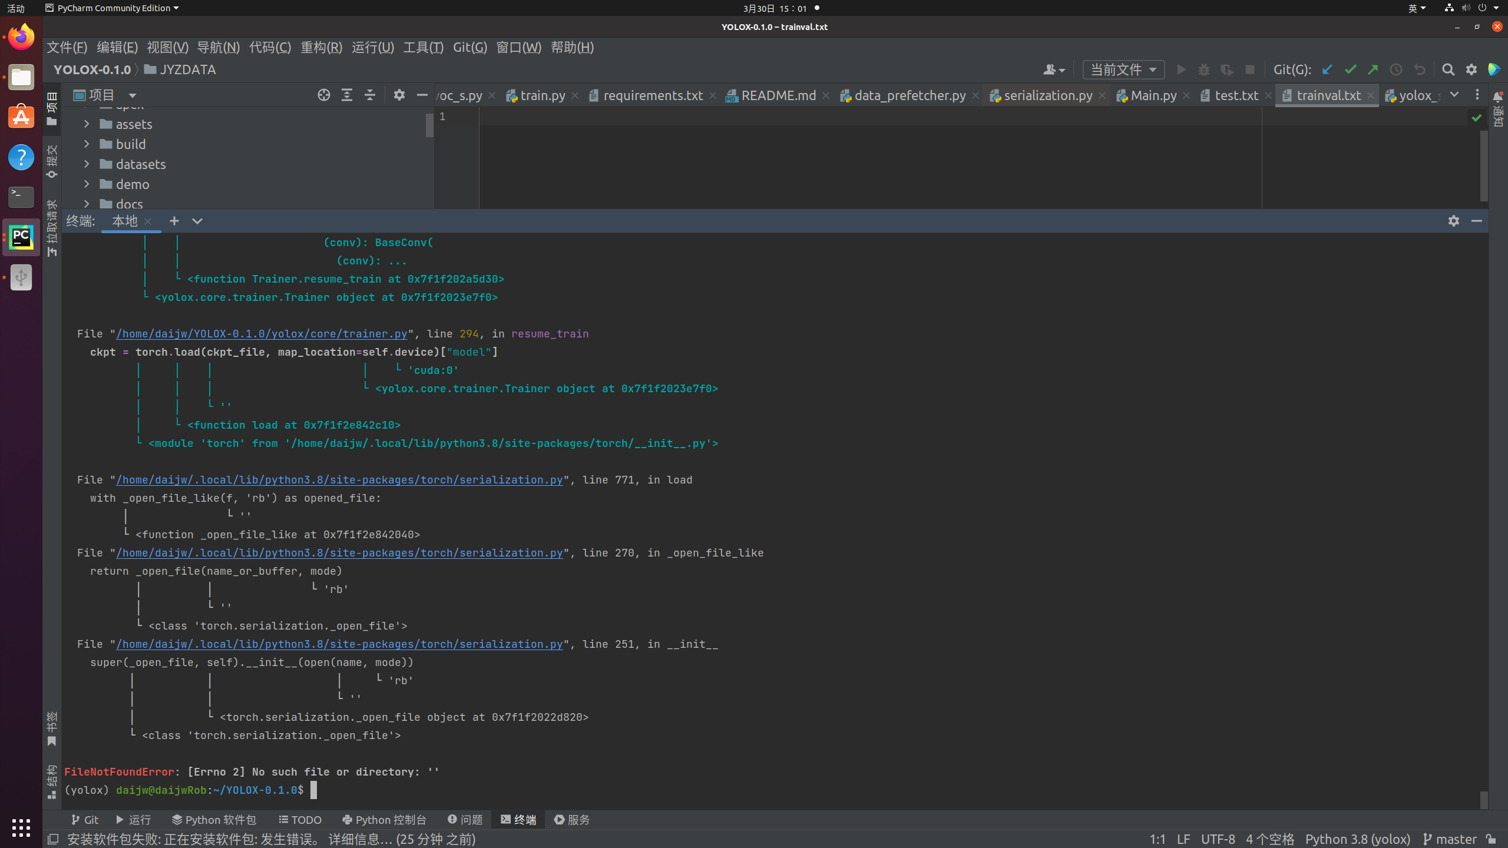The image size is (1508, 848).
Task: Open Search Everywhere with the magnifier icon
Action: point(1447,69)
